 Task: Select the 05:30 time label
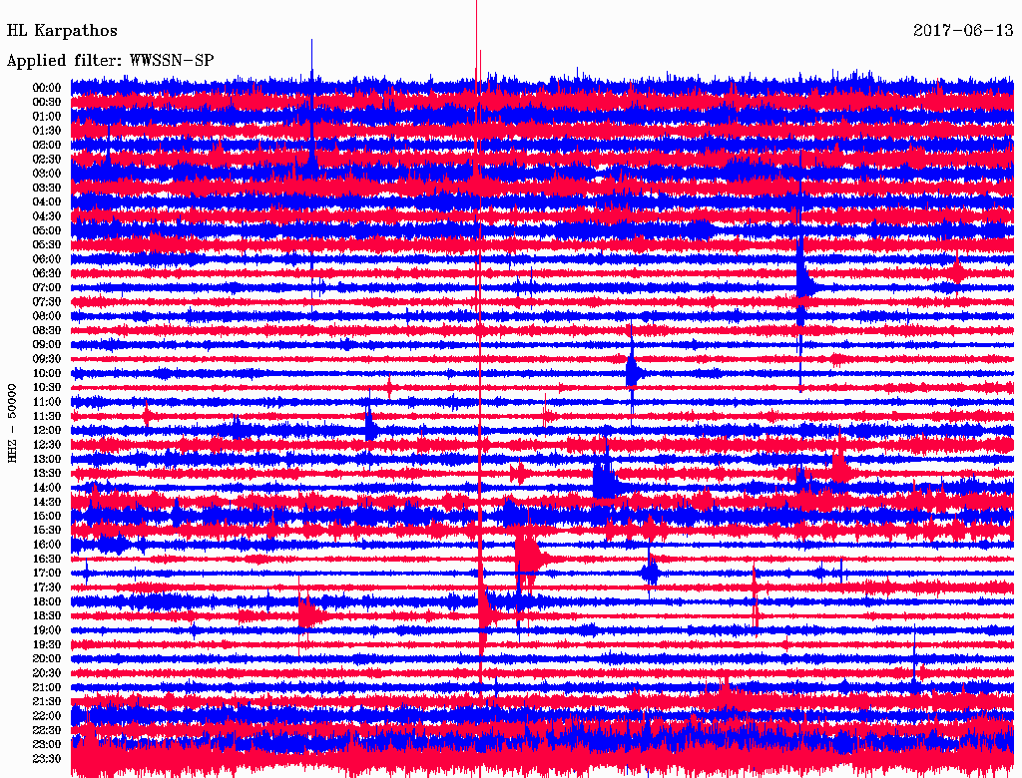pos(47,245)
